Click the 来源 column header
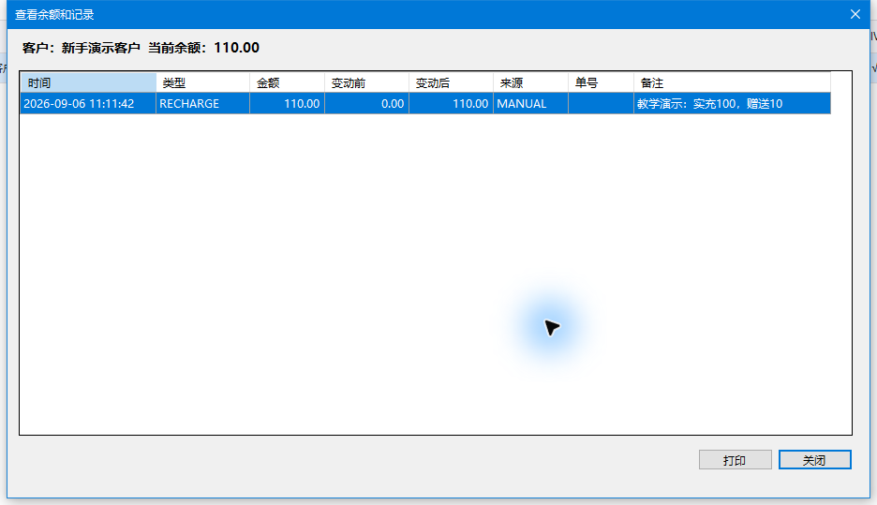This screenshot has width=877, height=505. click(x=530, y=82)
